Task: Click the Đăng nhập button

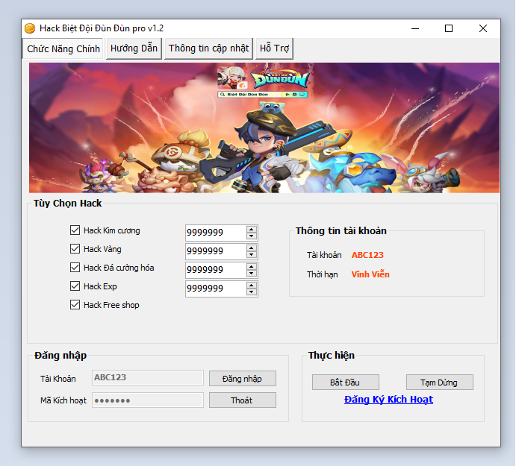Action: [x=242, y=379]
